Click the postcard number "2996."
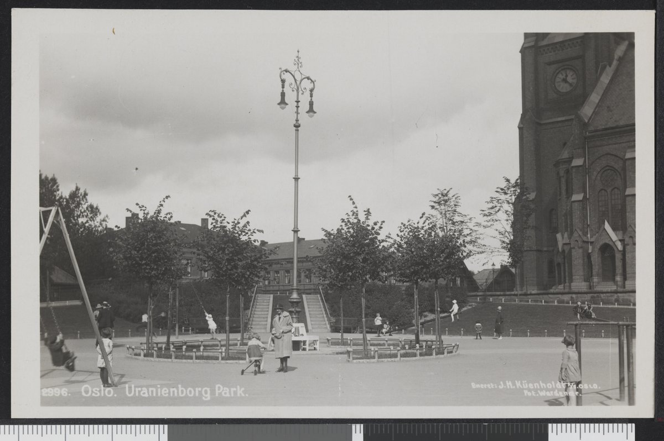Image resolution: width=664 pixels, height=441 pixels. point(56,392)
